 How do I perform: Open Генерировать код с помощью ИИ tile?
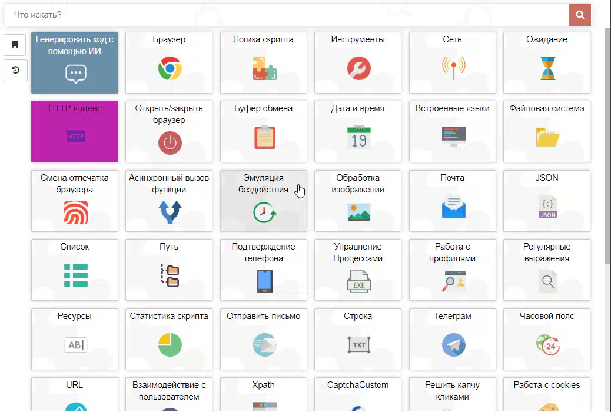(75, 63)
